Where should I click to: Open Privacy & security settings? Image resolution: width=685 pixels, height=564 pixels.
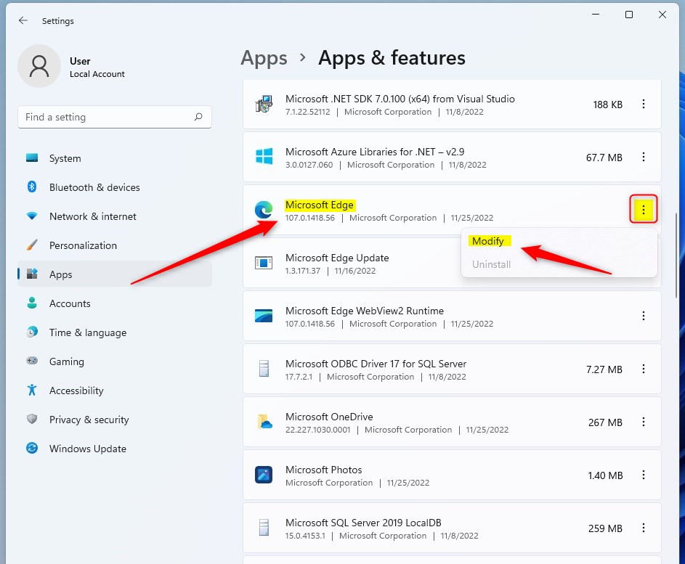[89, 420]
